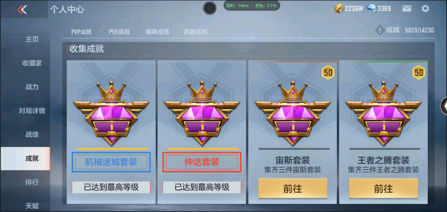This screenshot has width=447, height=212.
Task: Click the 仲达套装 red-outlined label
Action: tap(202, 162)
